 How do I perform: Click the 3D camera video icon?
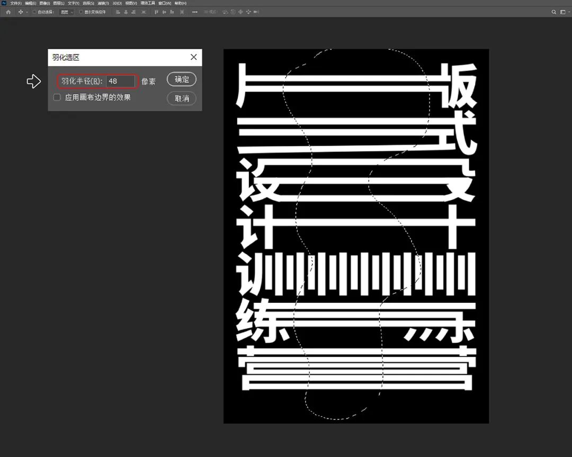pyautogui.click(x=257, y=12)
